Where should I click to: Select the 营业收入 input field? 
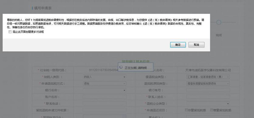pos(208,116)
